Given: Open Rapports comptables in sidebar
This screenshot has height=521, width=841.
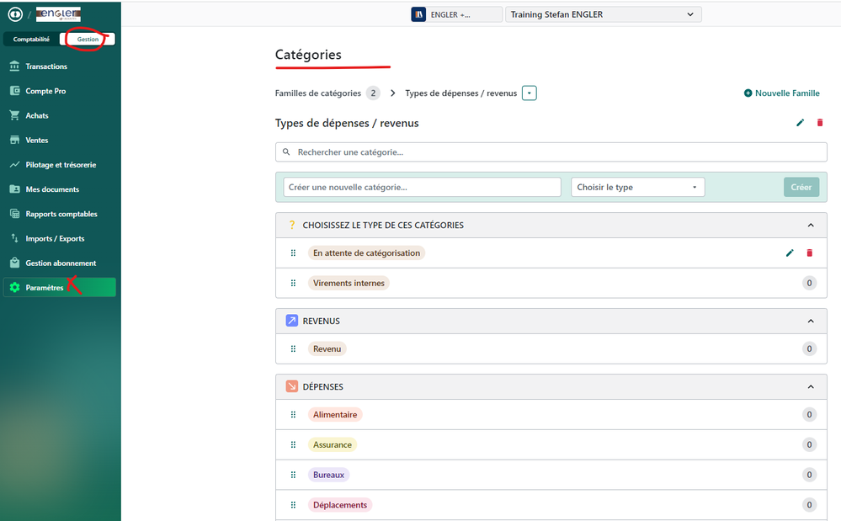Looking at the screenshot, I should 61,214.
